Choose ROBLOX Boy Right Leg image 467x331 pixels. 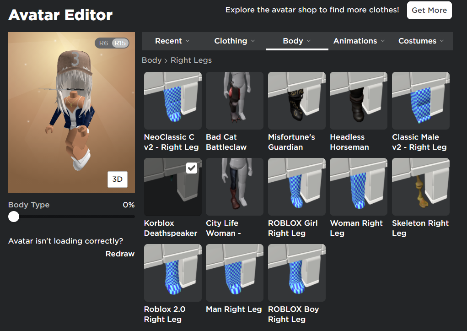pyautogui.click(x=297, y=273)
